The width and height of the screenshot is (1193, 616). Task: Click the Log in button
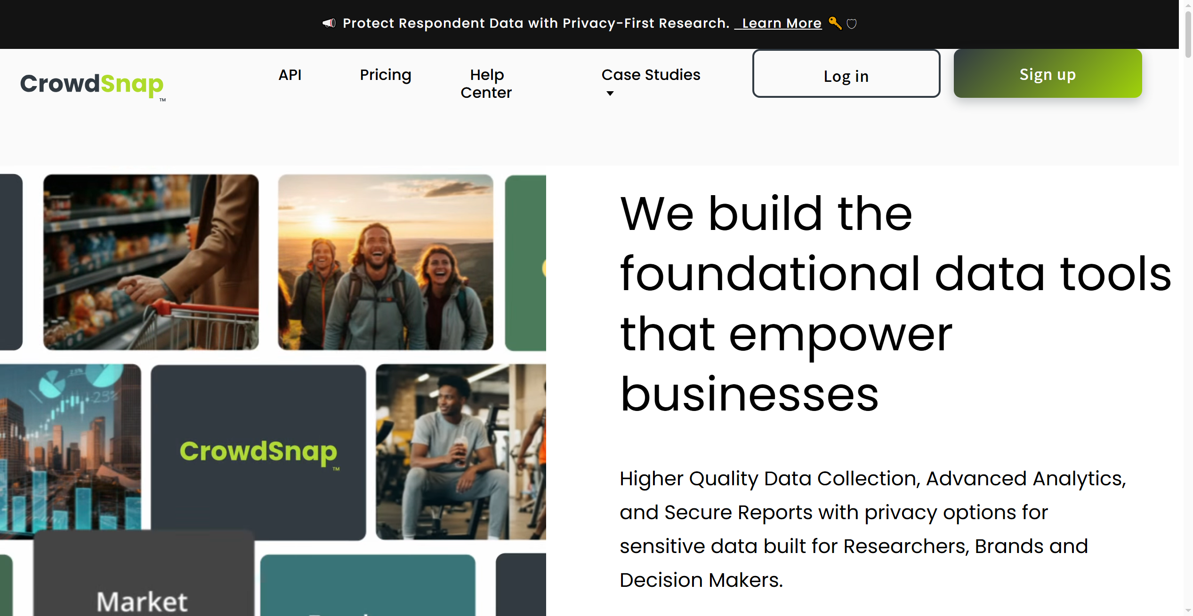(846, 74)
